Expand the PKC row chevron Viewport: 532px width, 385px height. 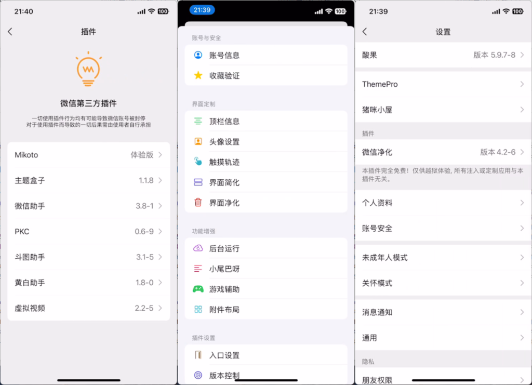[161, 231]
